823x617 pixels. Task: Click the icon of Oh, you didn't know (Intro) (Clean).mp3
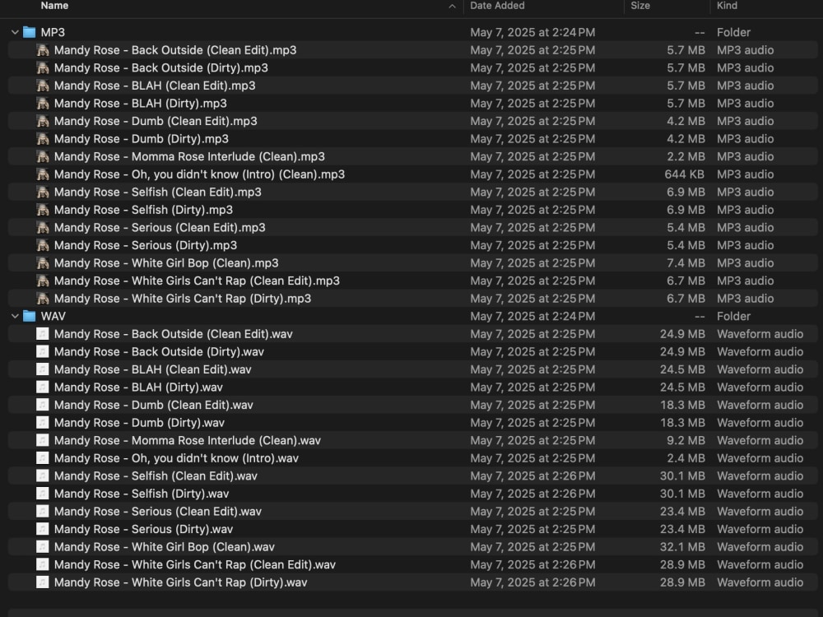point(43,174)
